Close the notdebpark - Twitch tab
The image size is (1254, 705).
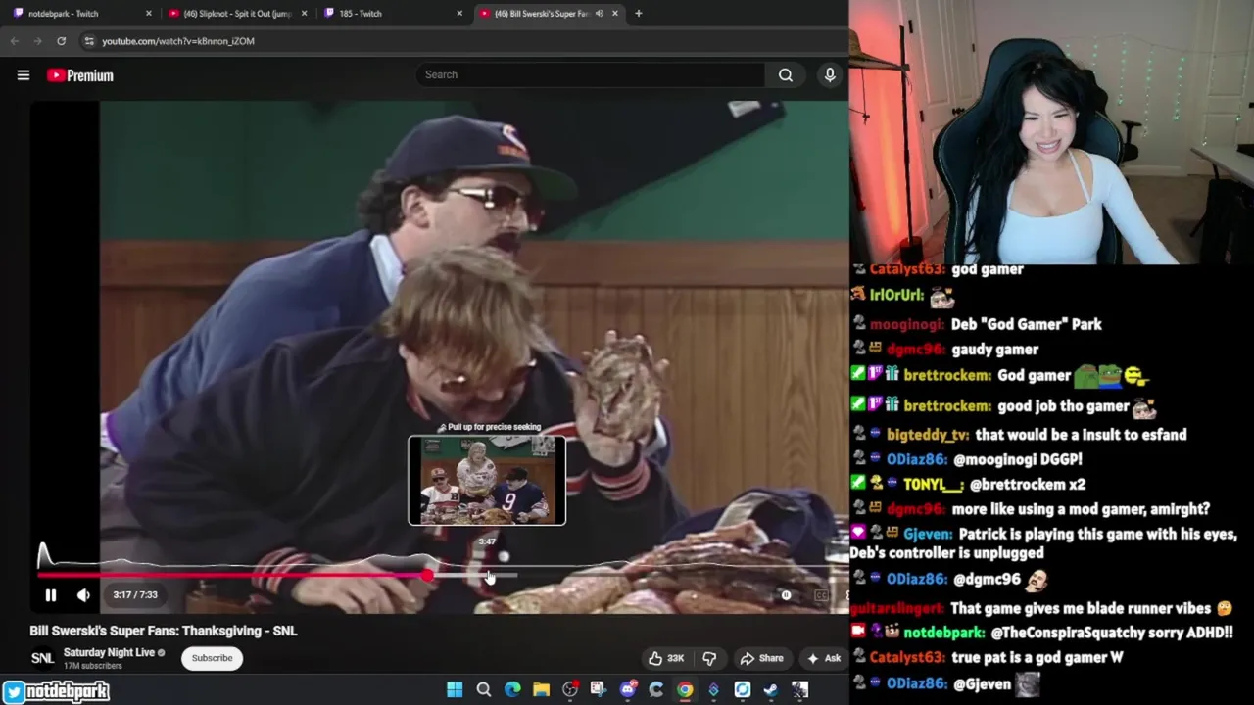tap(149, 14)
